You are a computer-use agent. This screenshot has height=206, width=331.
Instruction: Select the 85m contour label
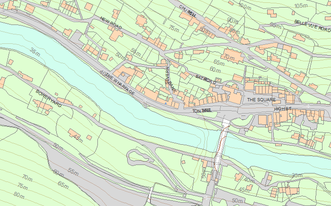235,31
